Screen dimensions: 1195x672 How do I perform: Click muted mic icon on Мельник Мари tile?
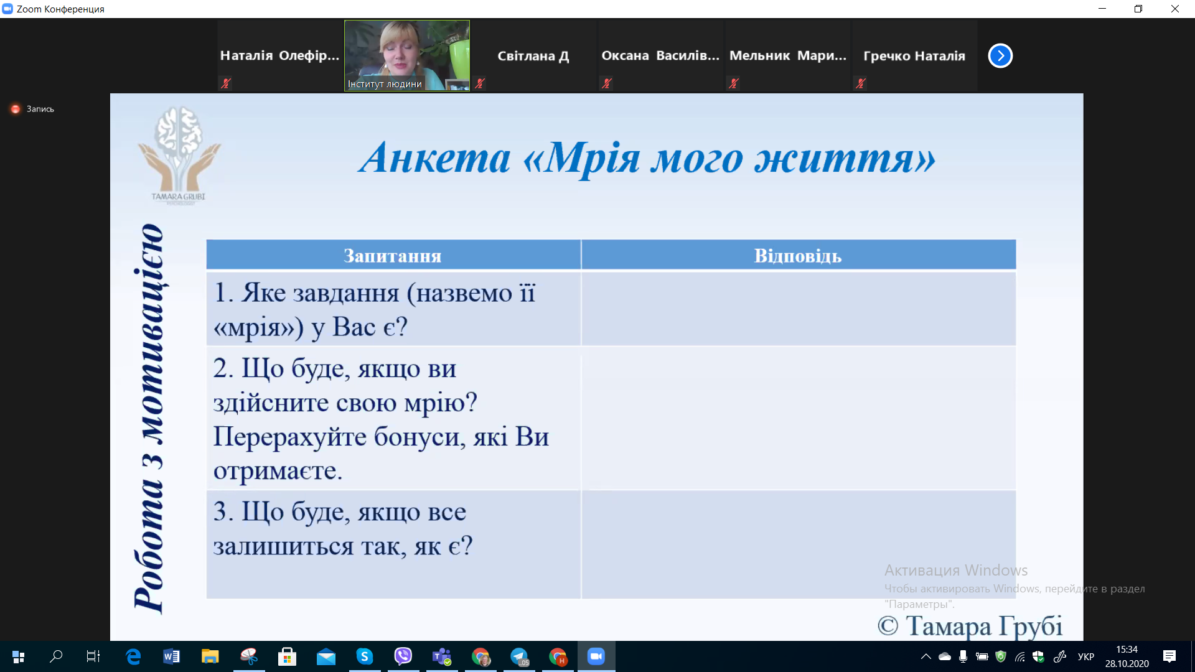point(734,83)
